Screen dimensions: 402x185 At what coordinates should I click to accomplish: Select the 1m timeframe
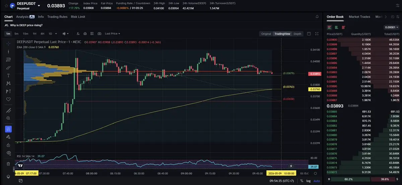[8, 34]
